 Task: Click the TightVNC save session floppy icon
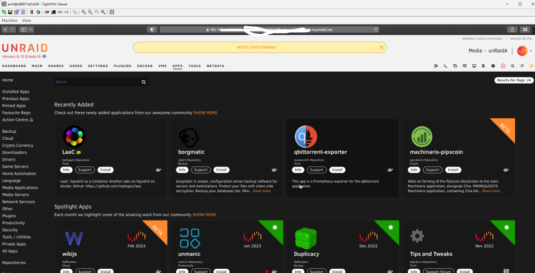tap(10, 12)
